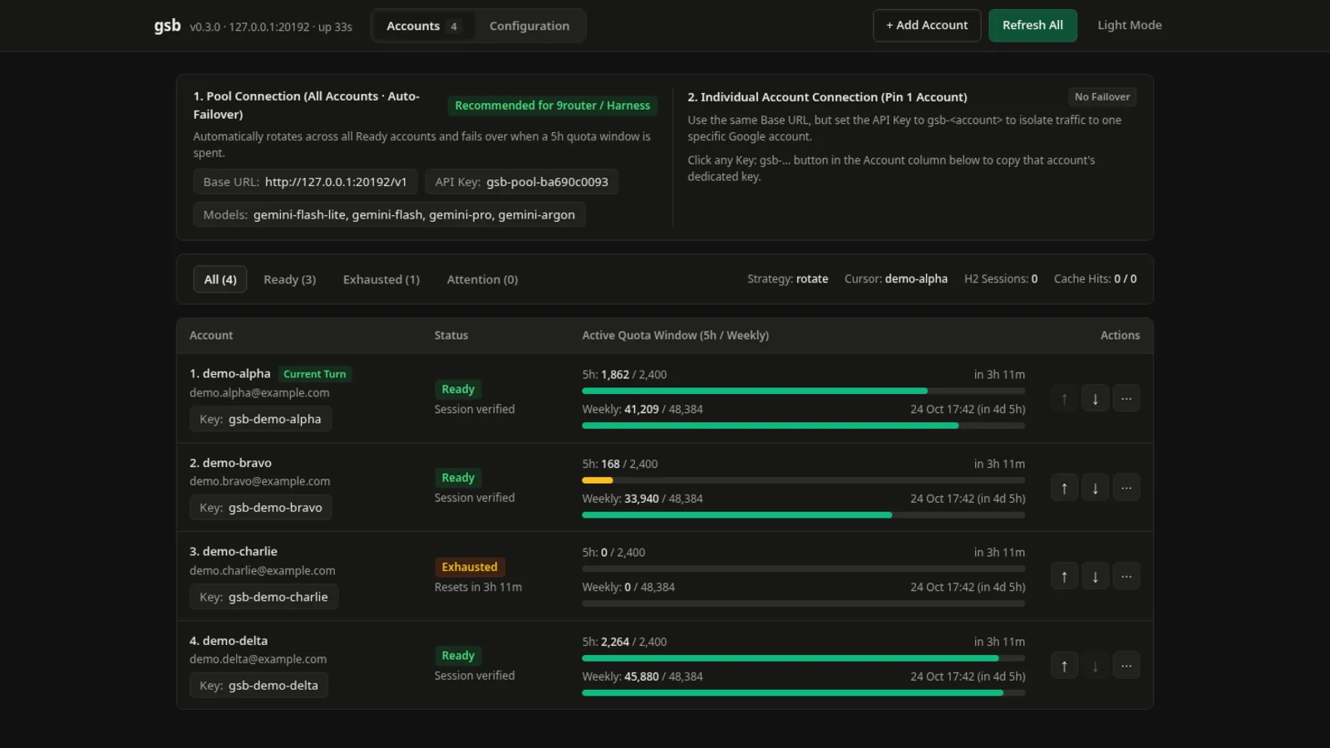The width and height of the screenshot is (1330, 748).
Task: Copy the pool API Key gsb-pool-ba690c0093
Action: (x=521, y=181)
